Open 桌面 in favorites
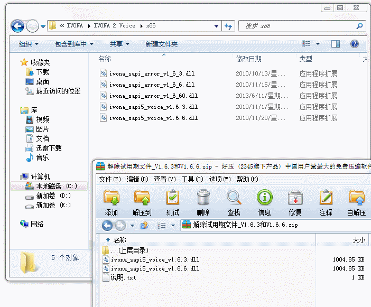This screenshot has width=371, height=307. [x=43, y=81]
